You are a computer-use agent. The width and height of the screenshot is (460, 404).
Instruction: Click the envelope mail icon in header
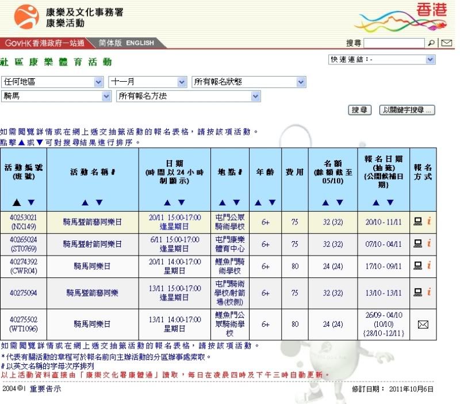(446, 43)
